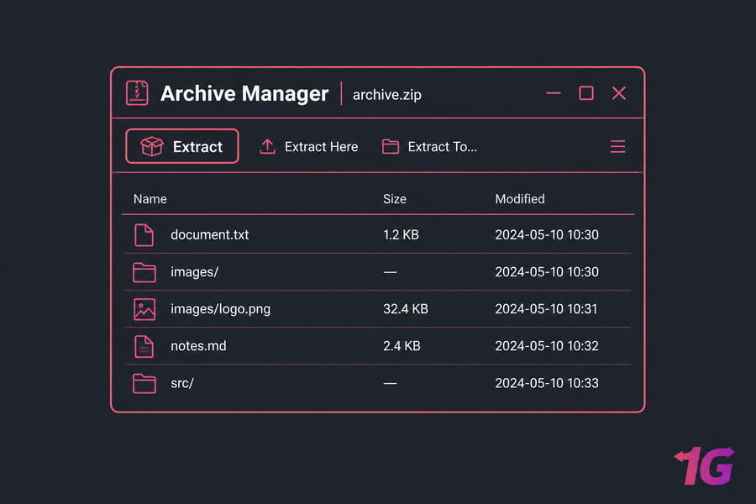The width and height of the screenshot is (756, 504).
Task: Select the src/ folder name
Action: pyautogui.click(x=182, y=383)
